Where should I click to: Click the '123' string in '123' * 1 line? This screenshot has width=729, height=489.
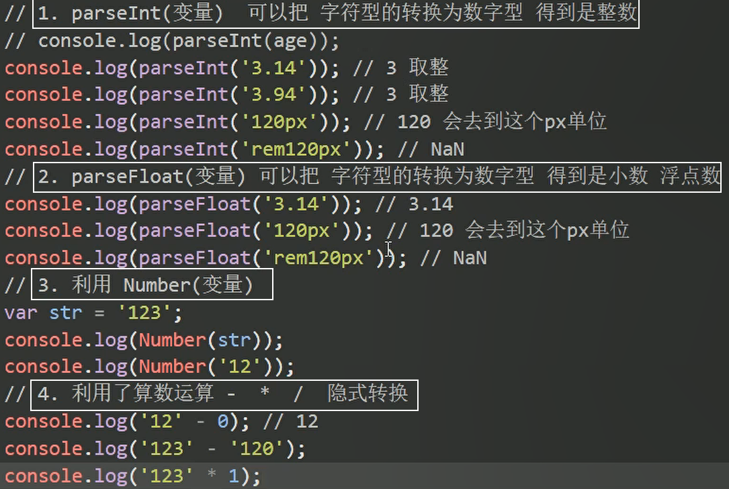167,476
